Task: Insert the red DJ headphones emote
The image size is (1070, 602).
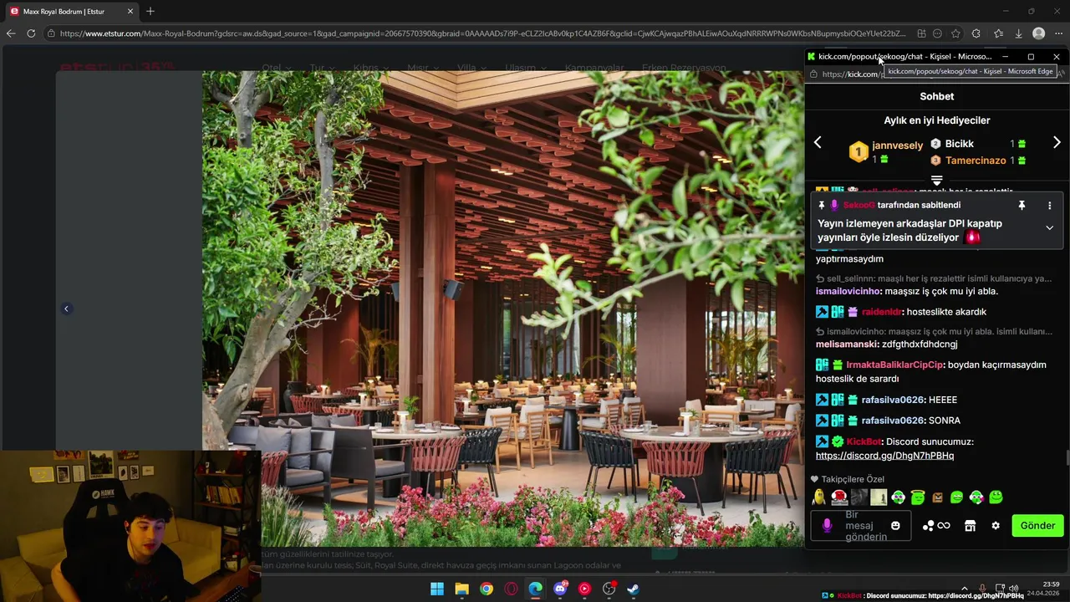Action: tap(839, 497)
